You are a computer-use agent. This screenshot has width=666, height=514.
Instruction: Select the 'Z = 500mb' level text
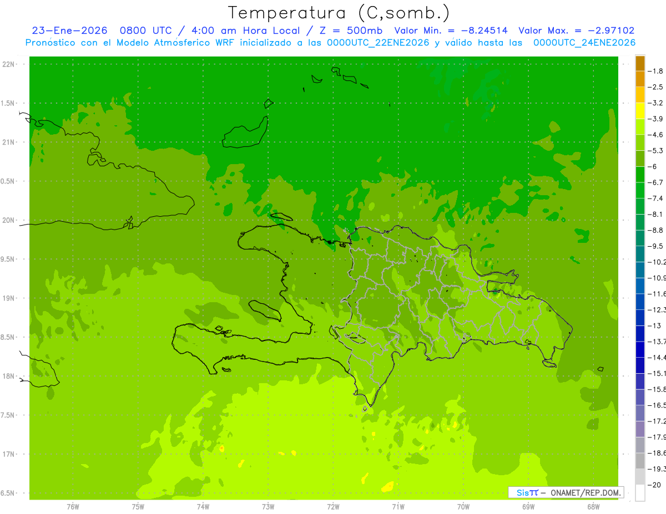[x=350, y=31]
